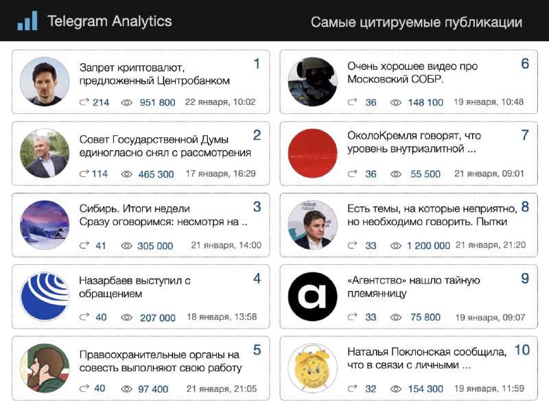Screen dimensions: 549x409
Task: Click eye icon beside 154 300 views
Action: [396, 389]
